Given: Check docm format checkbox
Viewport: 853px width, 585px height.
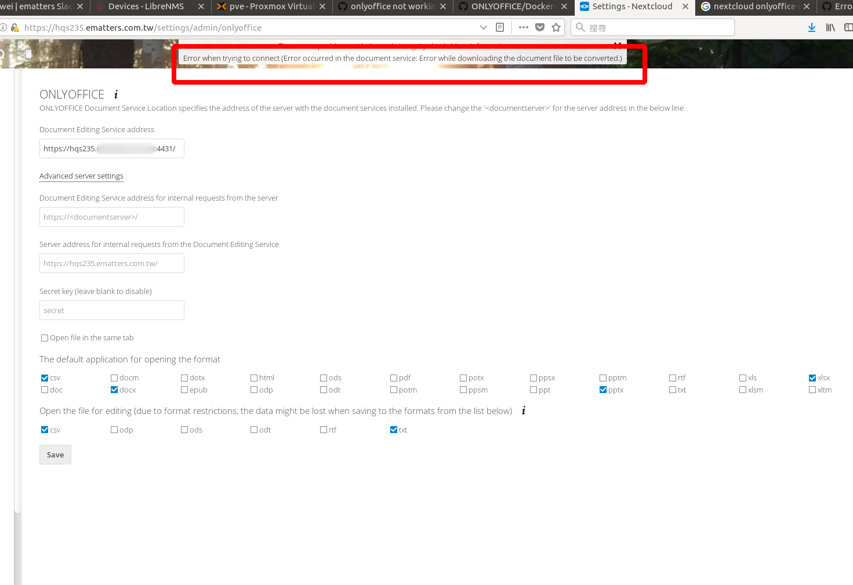Looking at the screenshot, I should [x=114, y=378].
